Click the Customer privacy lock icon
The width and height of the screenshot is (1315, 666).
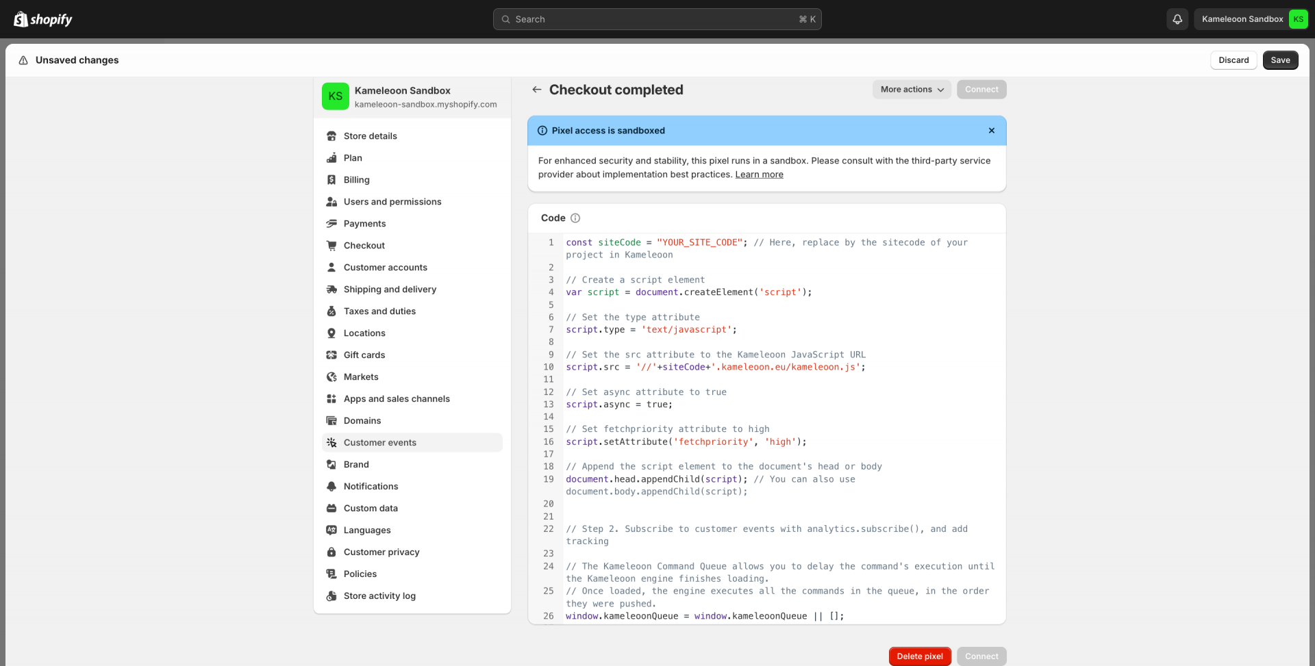[331, 552]
